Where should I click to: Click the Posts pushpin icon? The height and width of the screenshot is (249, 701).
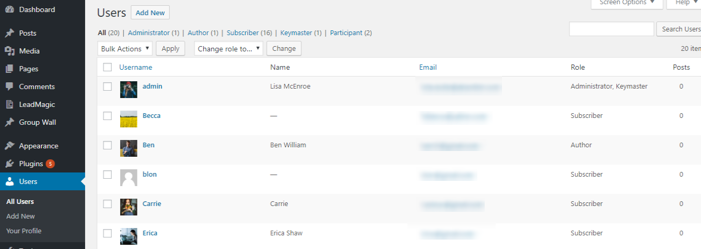(x=9, y=33)
